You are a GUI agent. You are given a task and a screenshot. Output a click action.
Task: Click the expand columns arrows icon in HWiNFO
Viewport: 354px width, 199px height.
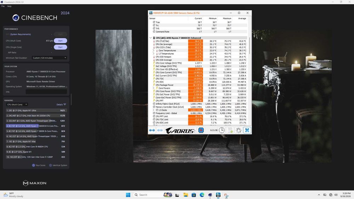point(152,130)
